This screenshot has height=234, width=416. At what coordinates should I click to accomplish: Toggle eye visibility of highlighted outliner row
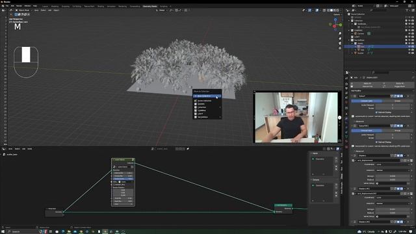coord(409,46)
